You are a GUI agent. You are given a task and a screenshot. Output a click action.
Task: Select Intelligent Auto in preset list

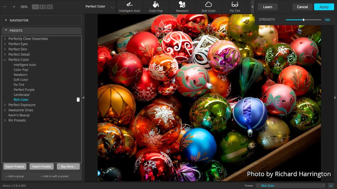[x=25, y=65]
